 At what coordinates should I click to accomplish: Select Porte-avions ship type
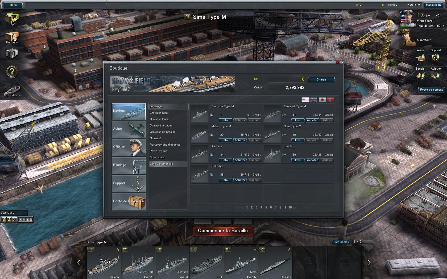coord(168,151)
